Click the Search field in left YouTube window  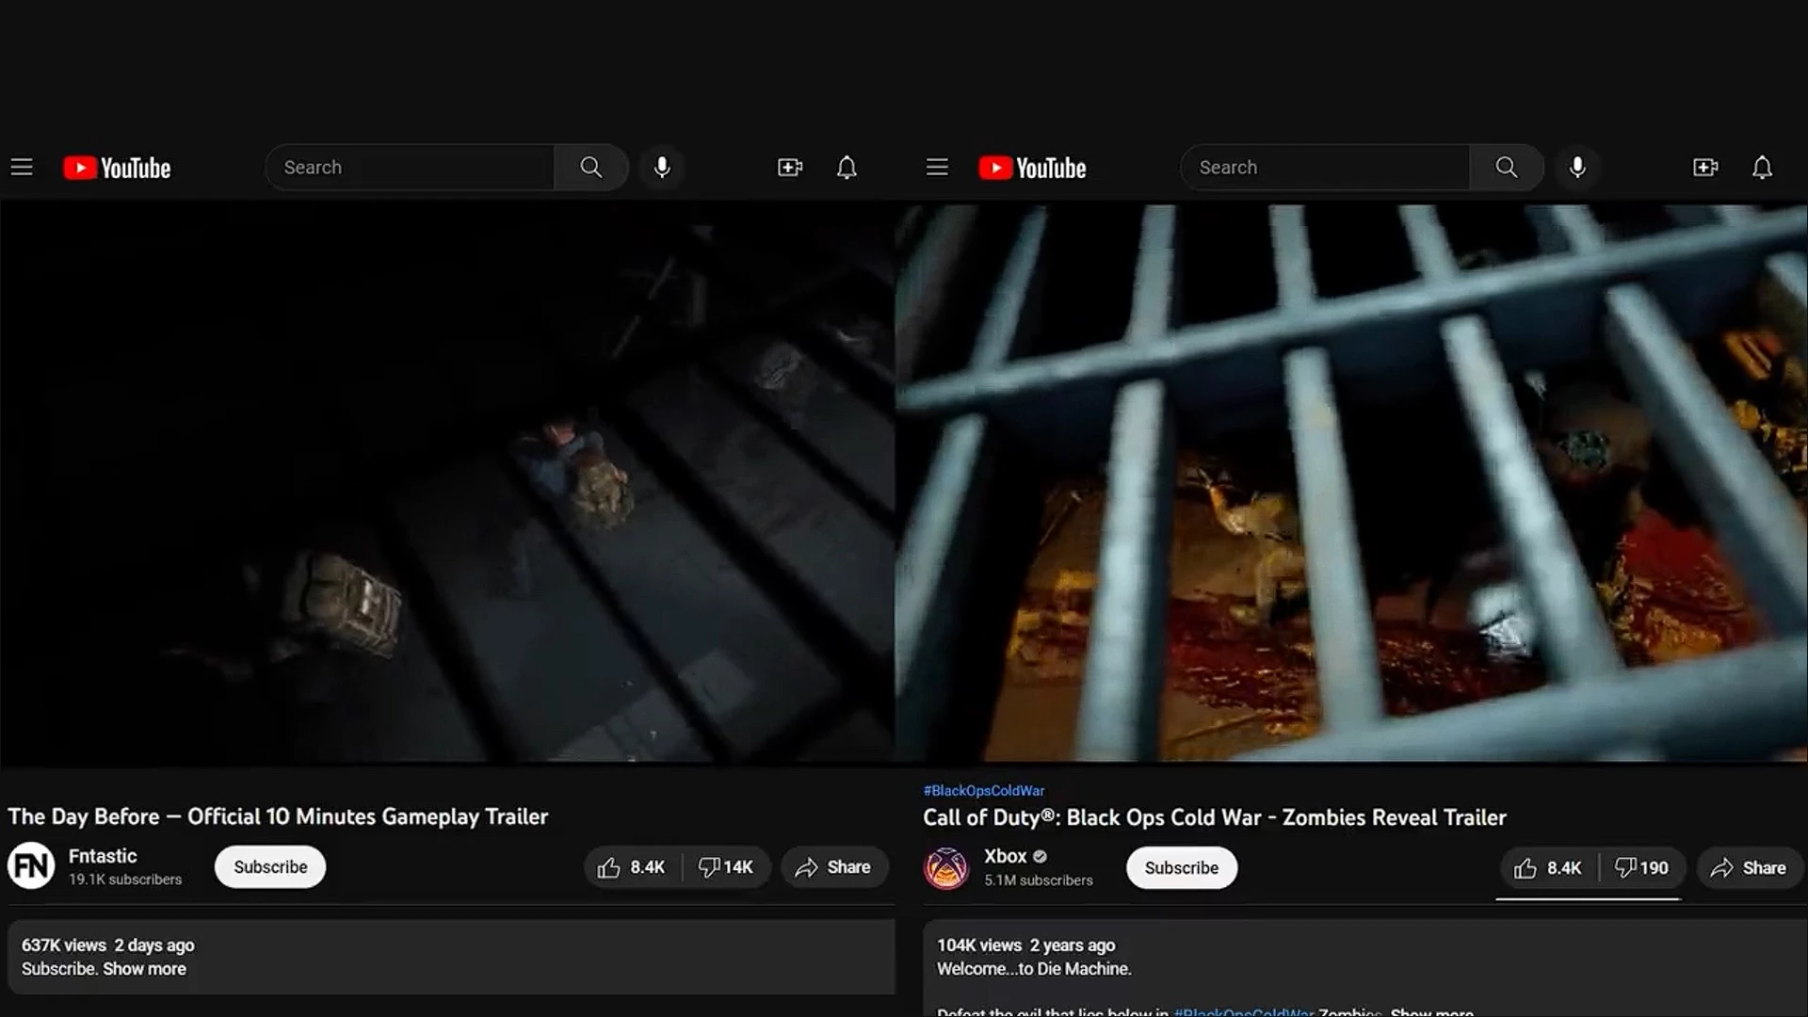tap(411, 168)
